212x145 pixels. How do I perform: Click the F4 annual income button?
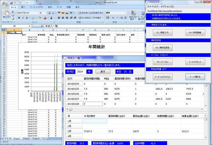[195, 33]
